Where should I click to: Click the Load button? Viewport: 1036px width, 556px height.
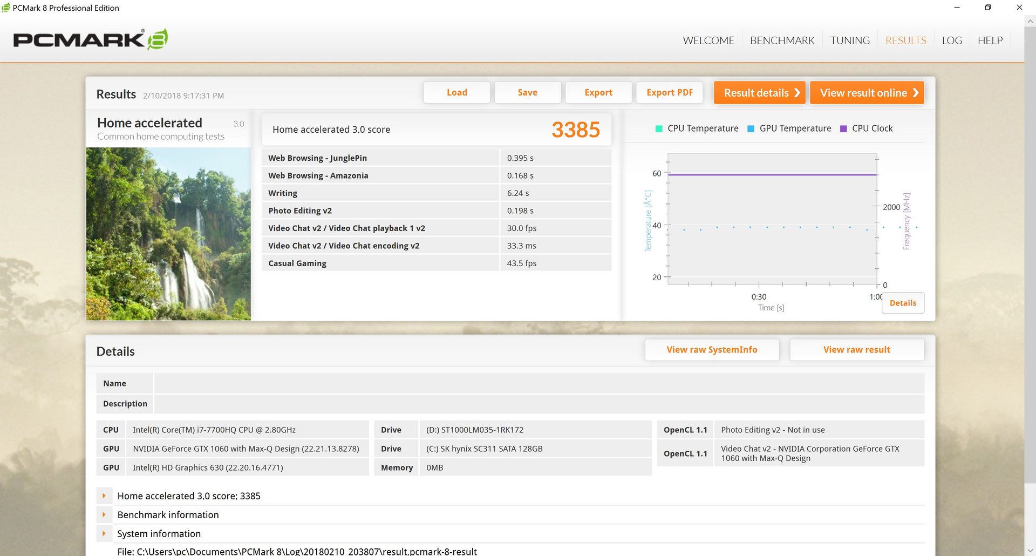(457, 92)
